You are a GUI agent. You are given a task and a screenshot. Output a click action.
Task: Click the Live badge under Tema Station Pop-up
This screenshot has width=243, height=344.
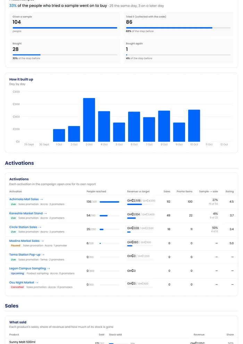[14, 260]
